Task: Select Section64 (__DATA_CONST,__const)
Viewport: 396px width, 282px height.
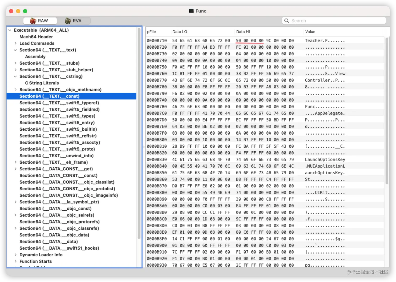Action: pos(58,175)
